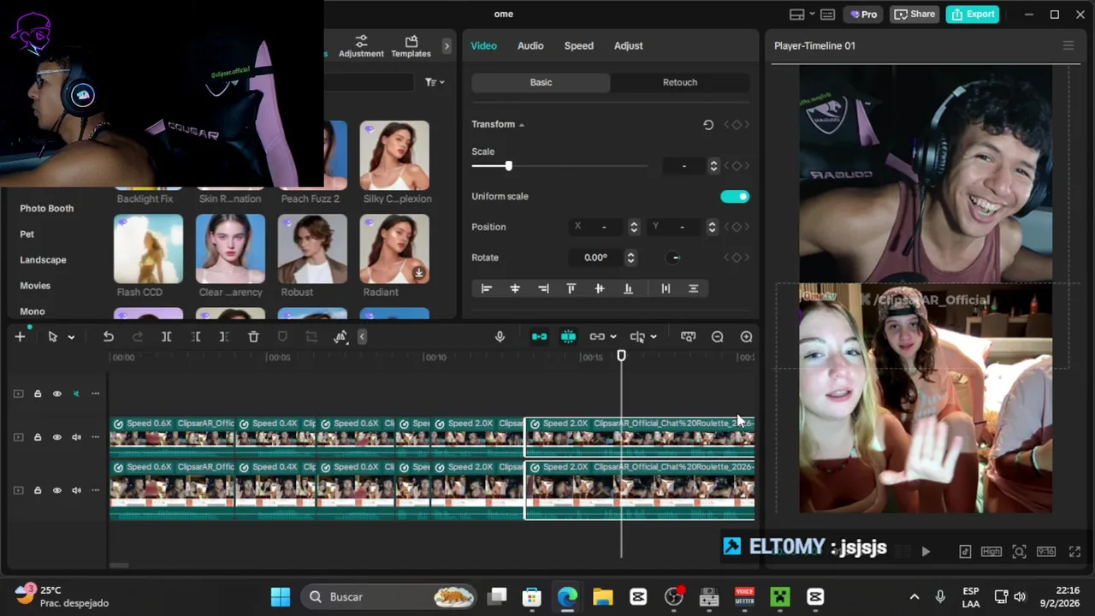1095x616 pixels.
Task: Turn off the Uniform scale switch
Action: [x=734, y=197]
